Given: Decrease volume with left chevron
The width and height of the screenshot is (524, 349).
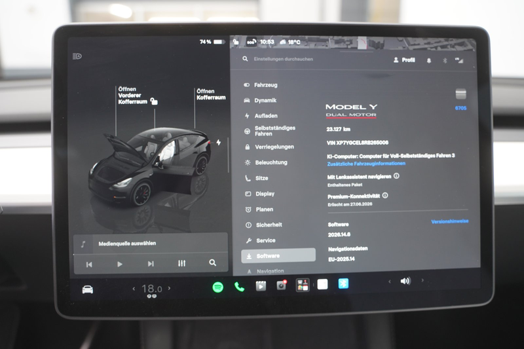Looking at the screenshot, I should pyautogui.click(x=390, y=282).
